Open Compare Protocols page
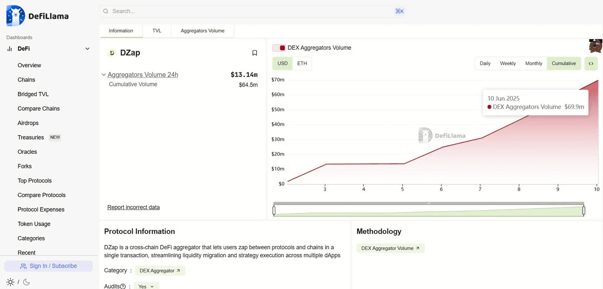Screen dimensions: 603x289 pyautogui.click(x=42, y=195)
